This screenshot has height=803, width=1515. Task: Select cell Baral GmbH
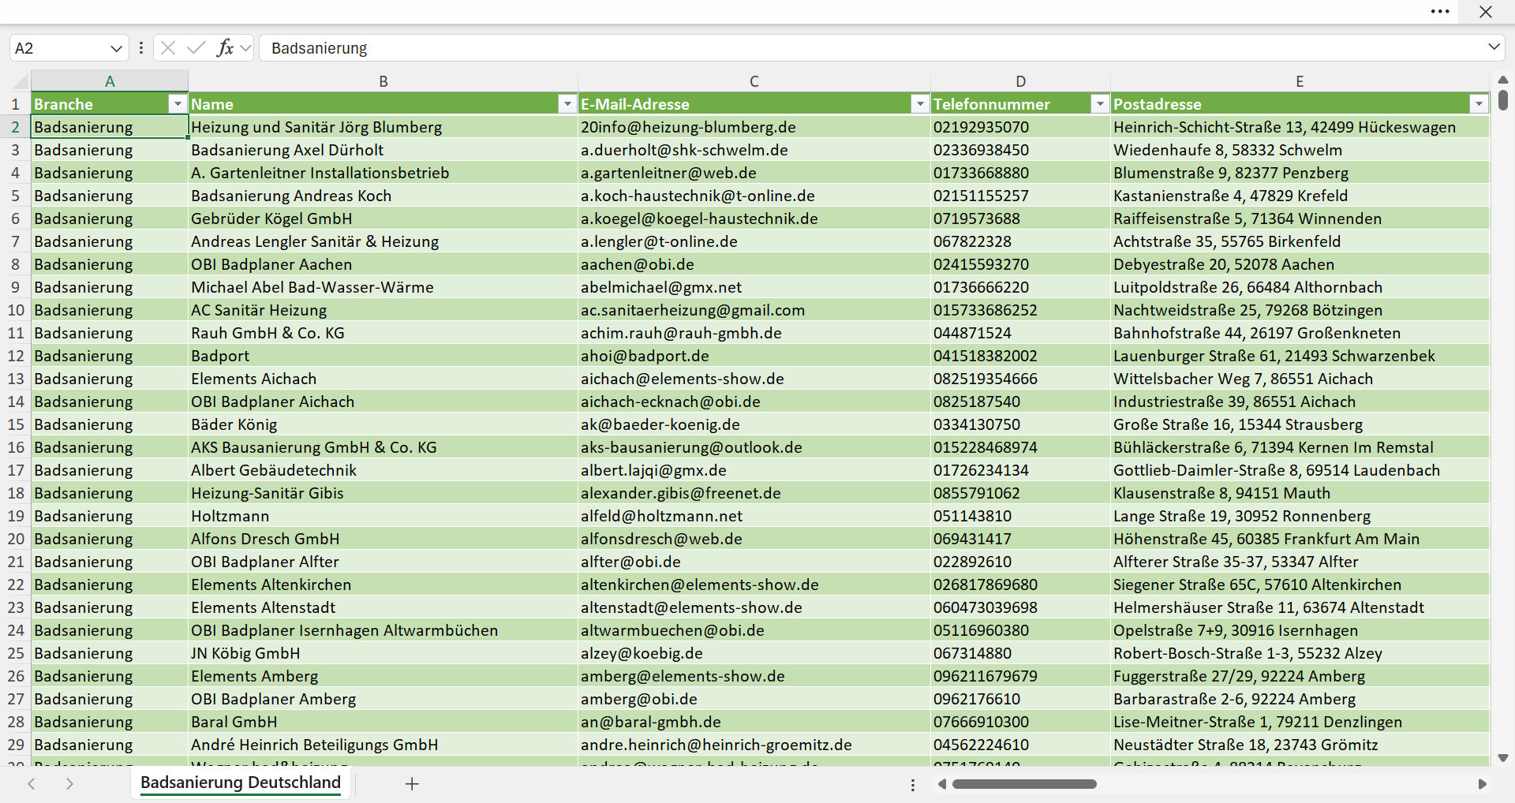[x=383, y=722]
